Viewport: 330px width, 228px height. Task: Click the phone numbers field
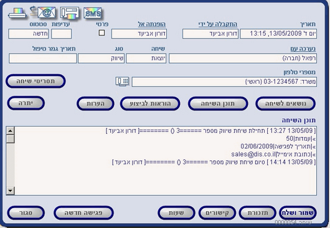[224, 82]
